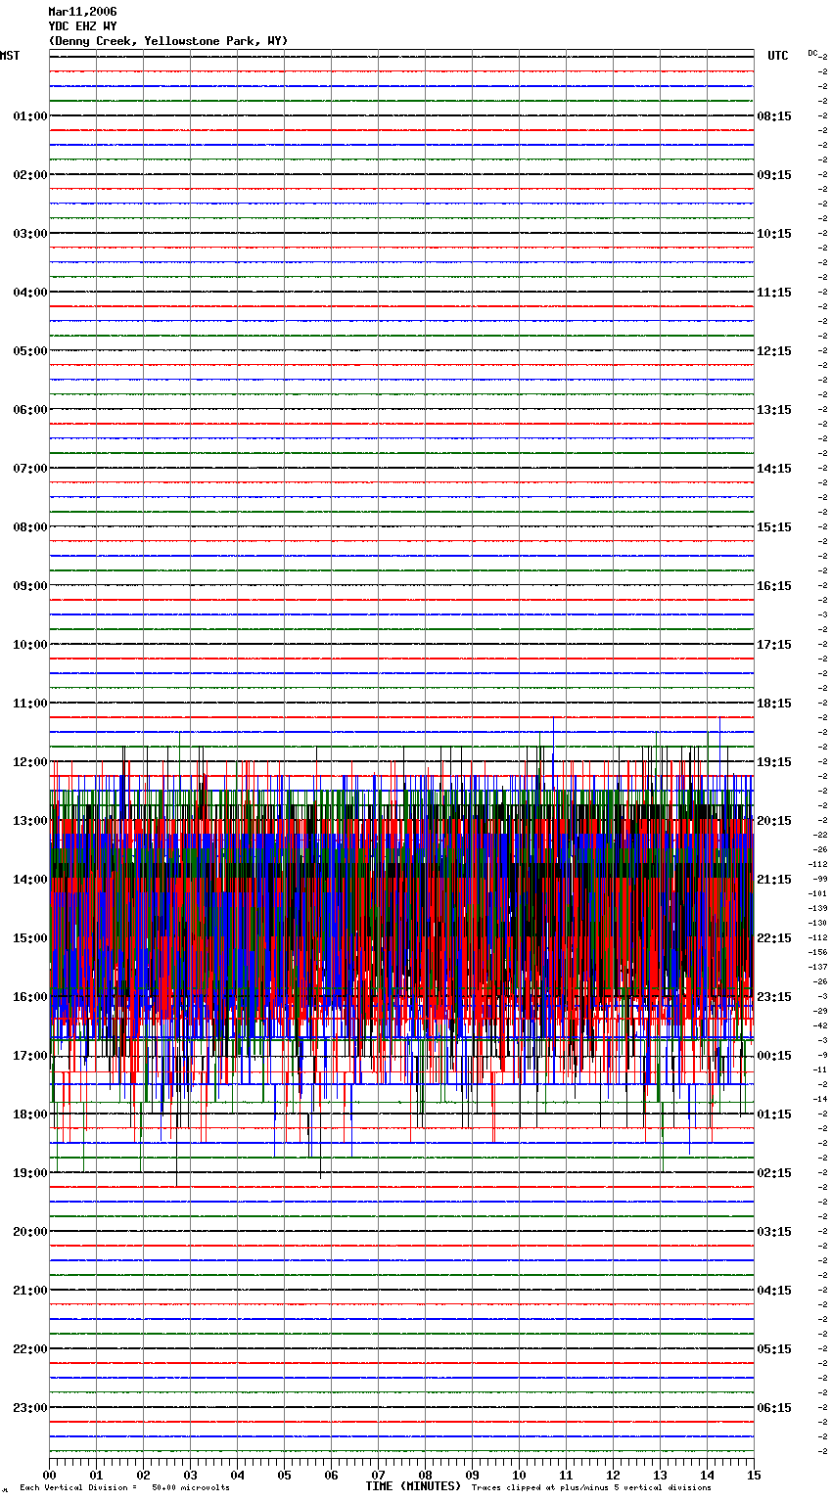
Task: Click the 00:15 UTC time label
Action: pos(774,1056)
